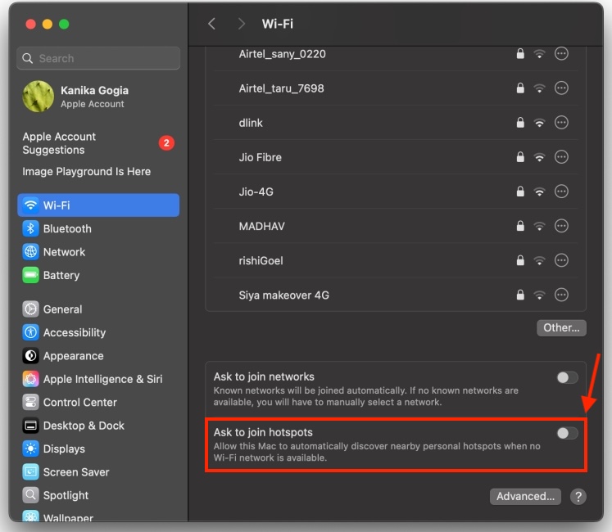Viewport: 612px width, 532px height.
Task: Click the Advanced... button
Action: coord(525,497)
